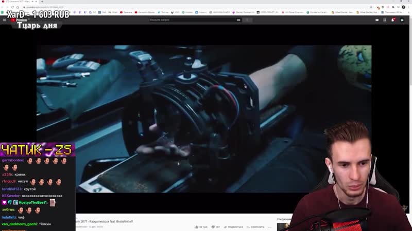Open the YouTube apps grid icon
The width and height of the screenshot is (412, 231).
pos(385,20)
